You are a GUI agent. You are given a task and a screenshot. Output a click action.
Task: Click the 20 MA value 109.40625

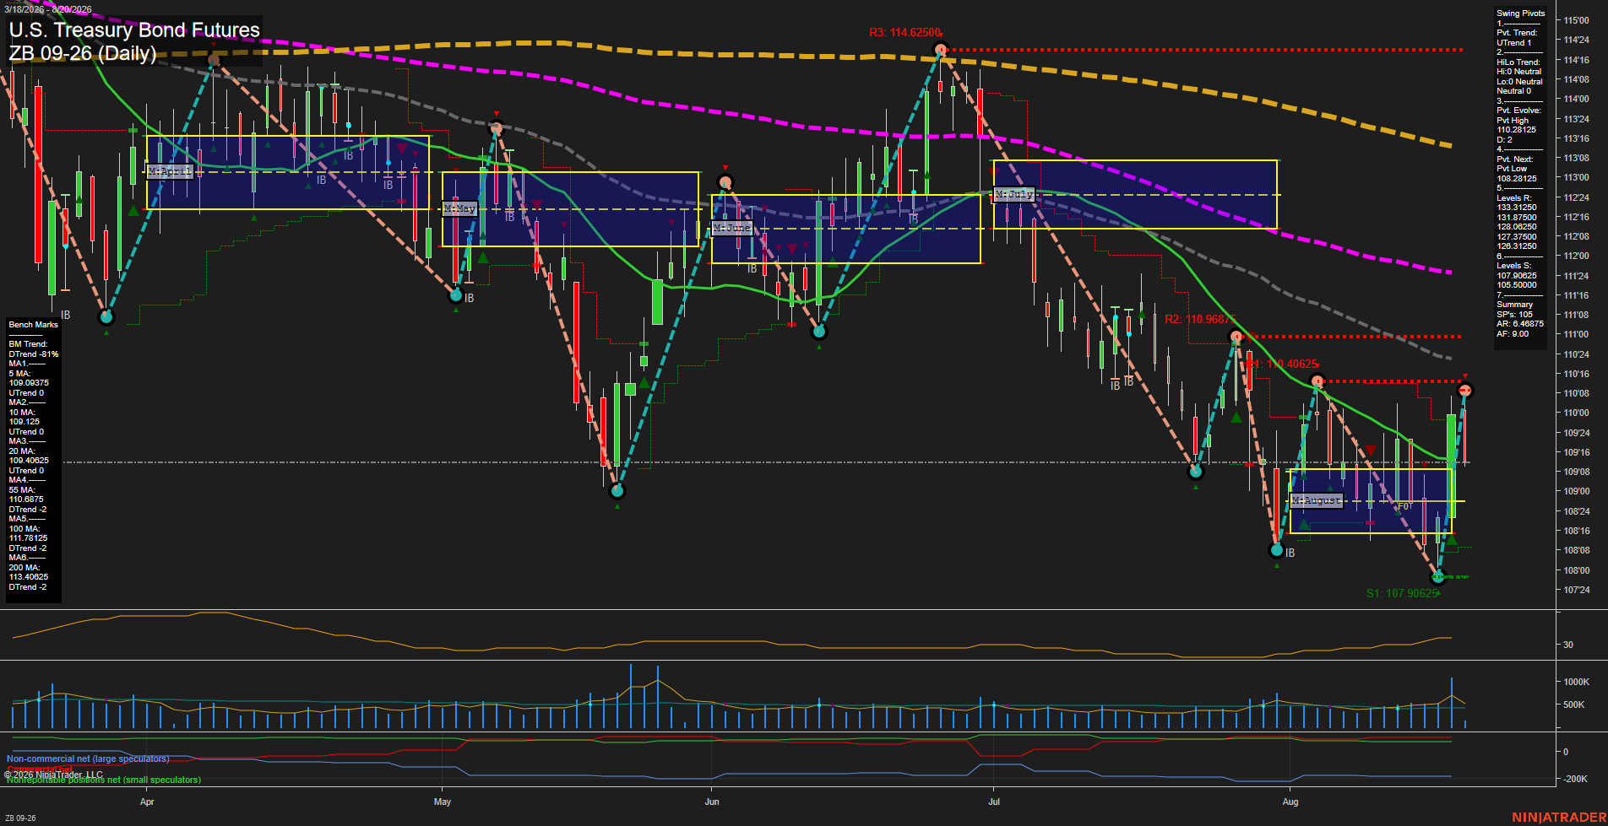click(29, 461)
